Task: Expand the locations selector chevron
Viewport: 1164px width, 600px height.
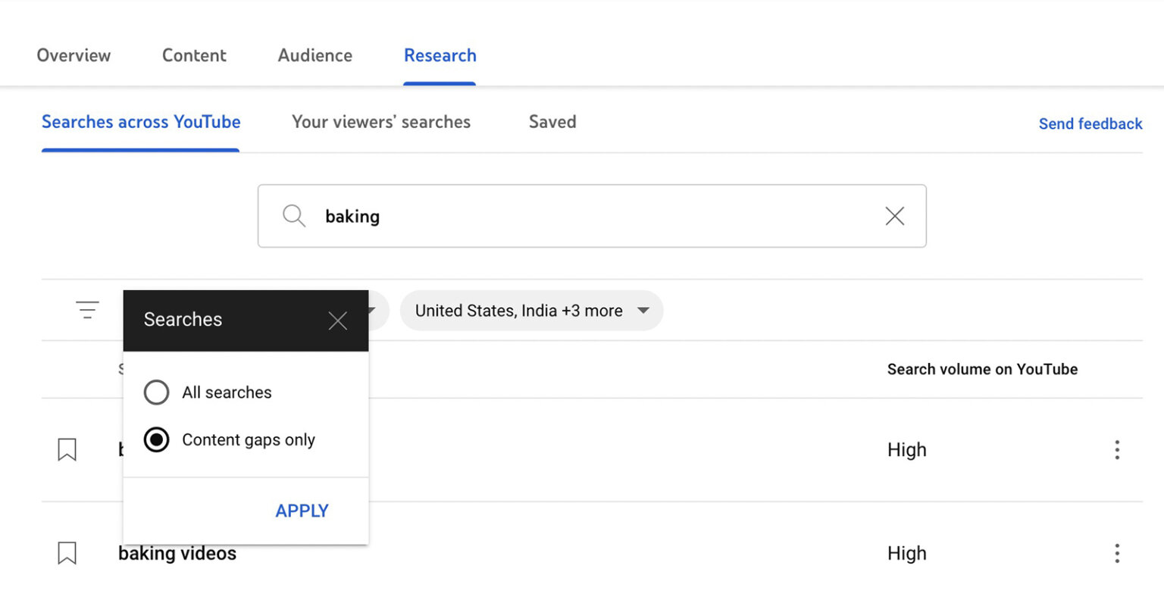Action: click(643, 311)
